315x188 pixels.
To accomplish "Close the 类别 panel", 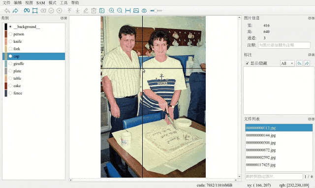I will [65, 18].
